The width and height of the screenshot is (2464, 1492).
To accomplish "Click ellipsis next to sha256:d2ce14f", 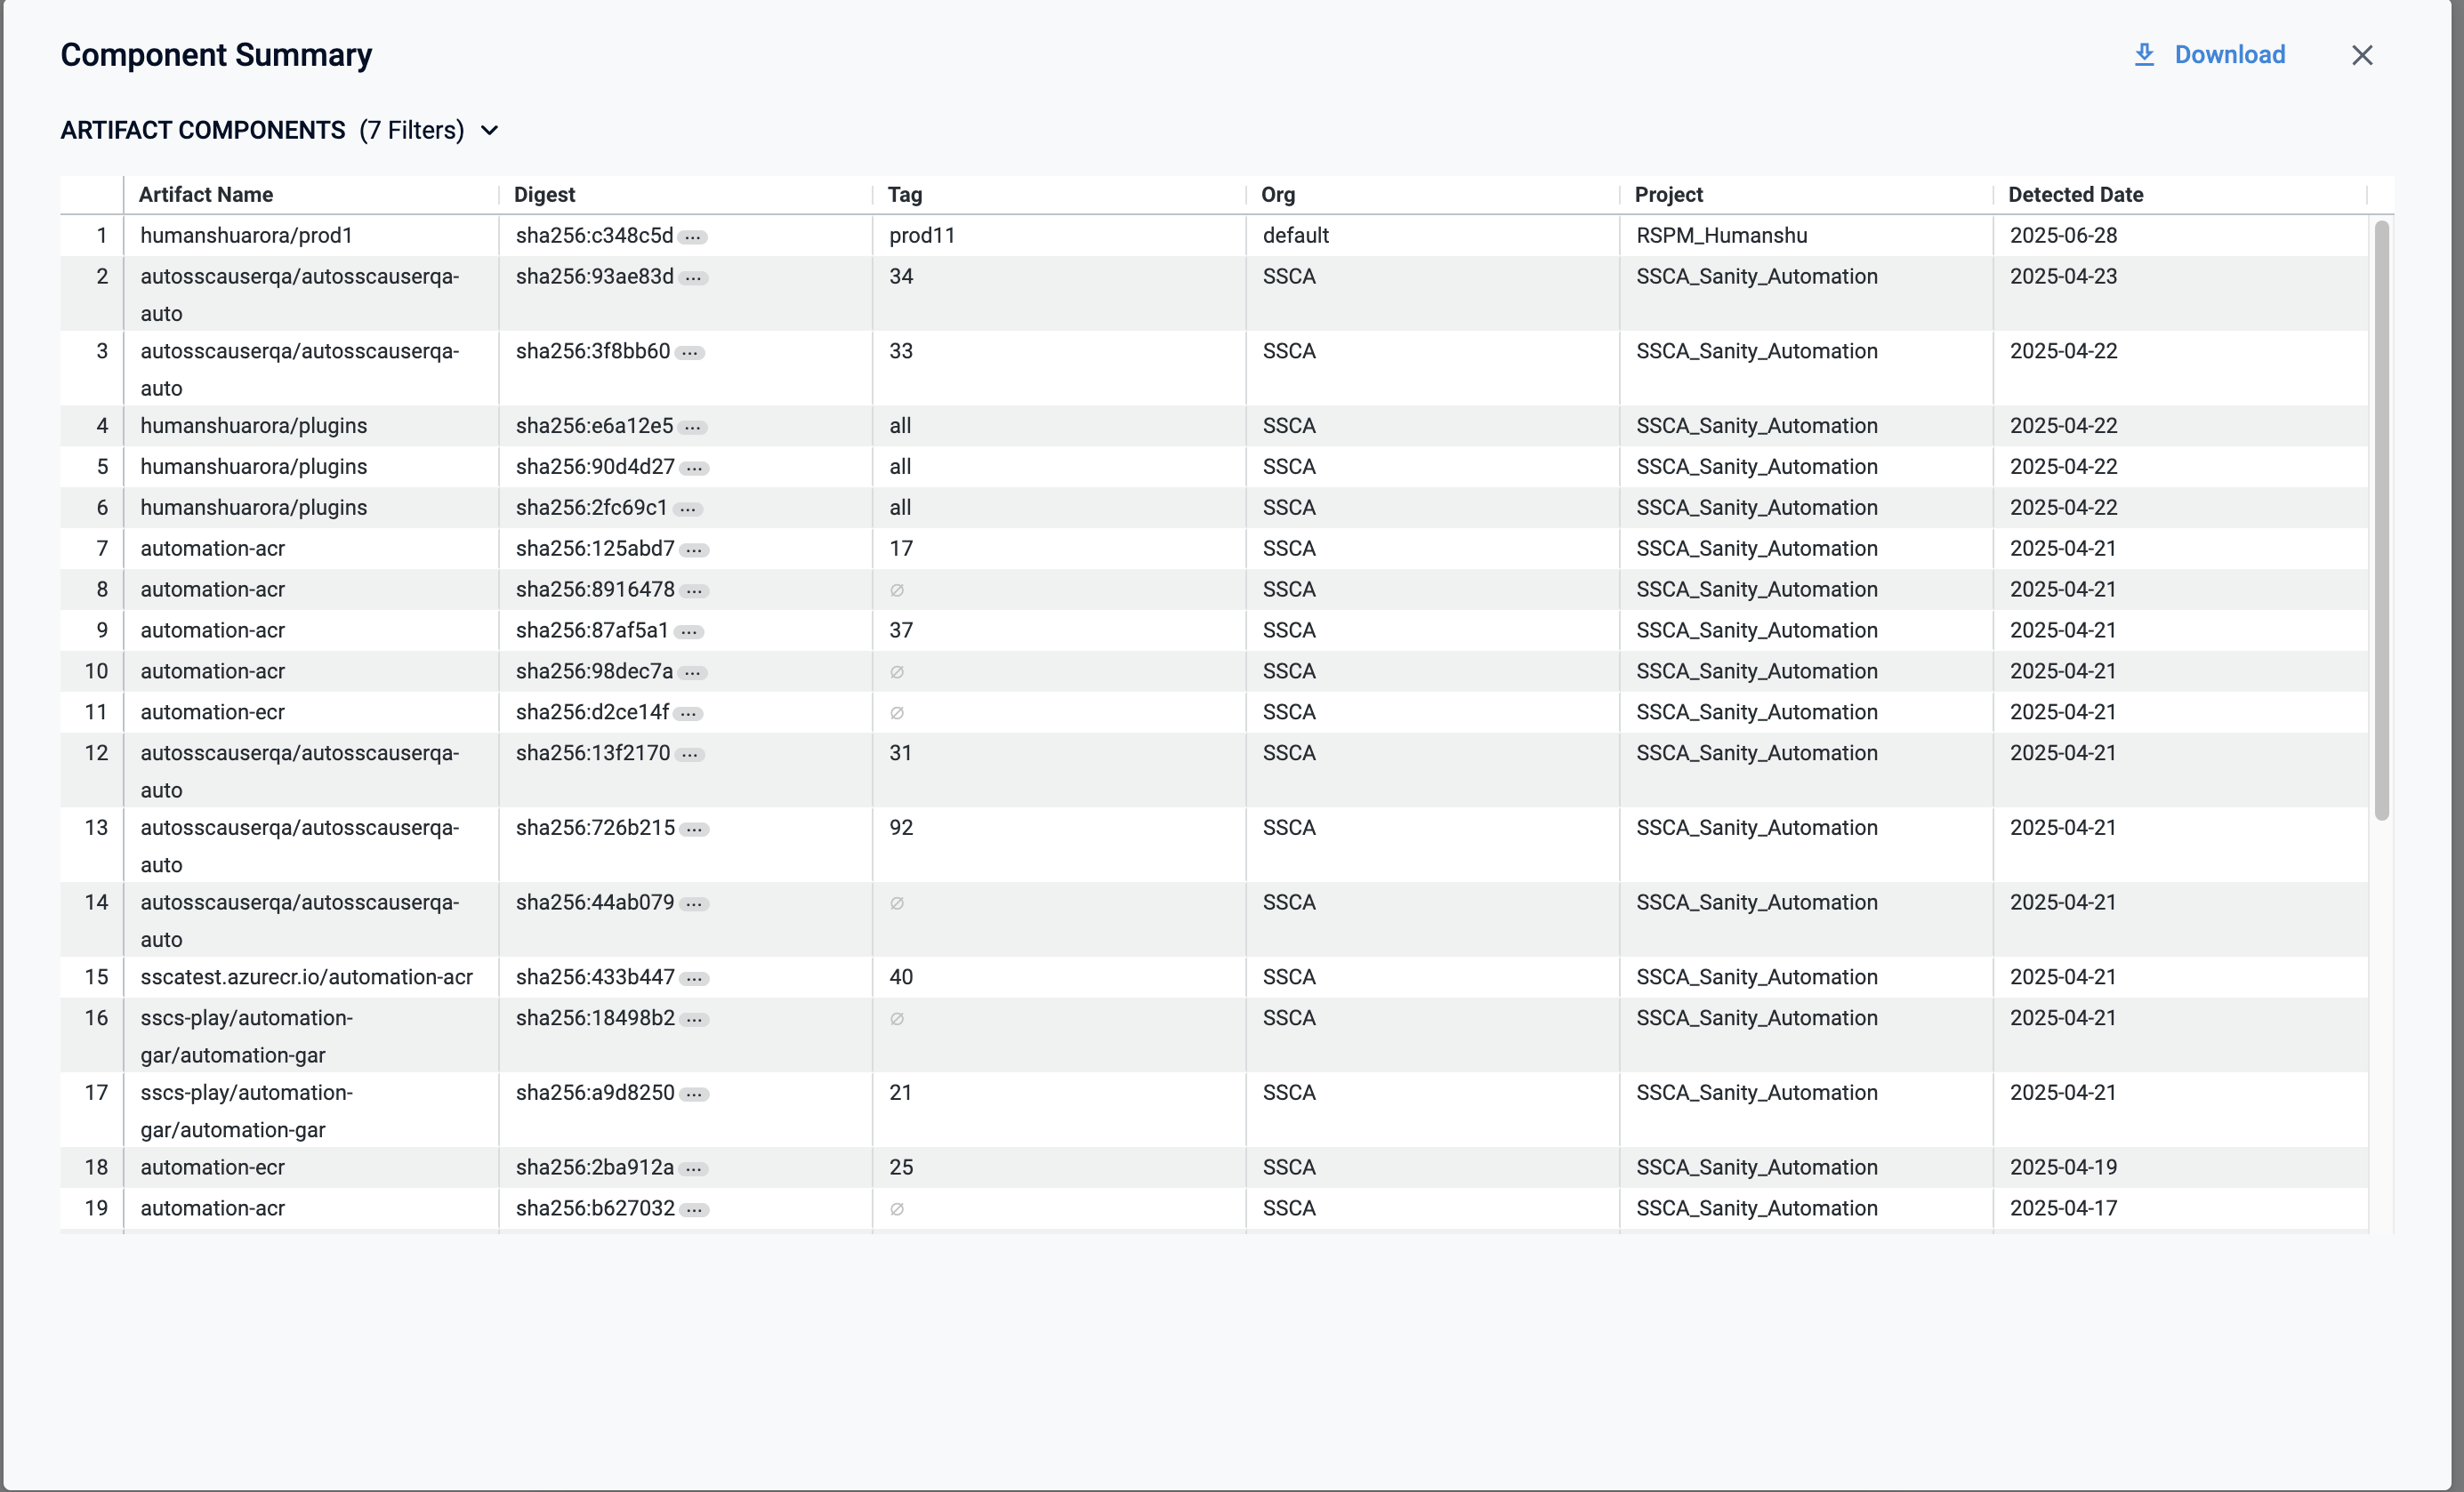I will 688,715.
